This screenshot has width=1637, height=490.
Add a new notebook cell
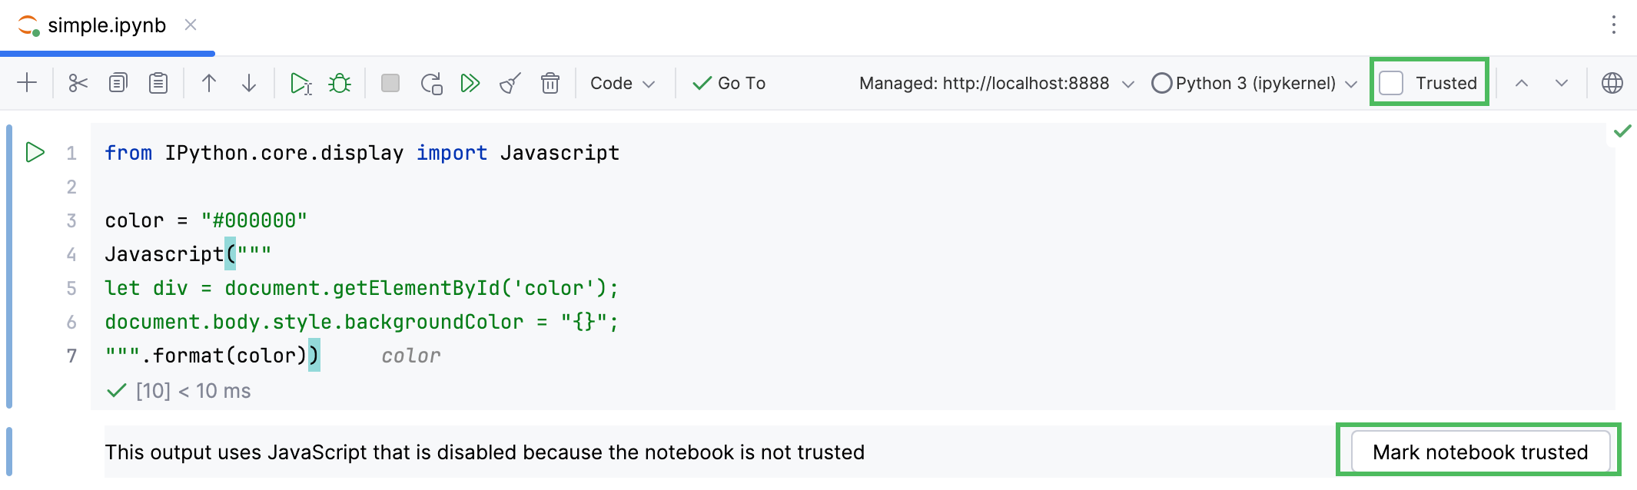26,83
